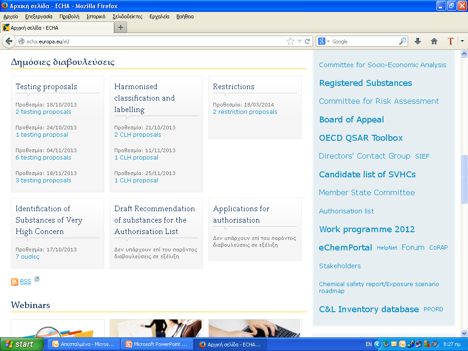The width and height of the screenshot is (468, 351).
Task: Open Work programme 2012 link
Action: 367,229
